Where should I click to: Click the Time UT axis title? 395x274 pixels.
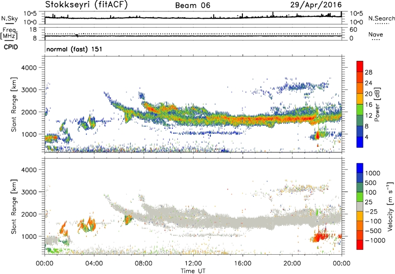pos(193,271)
